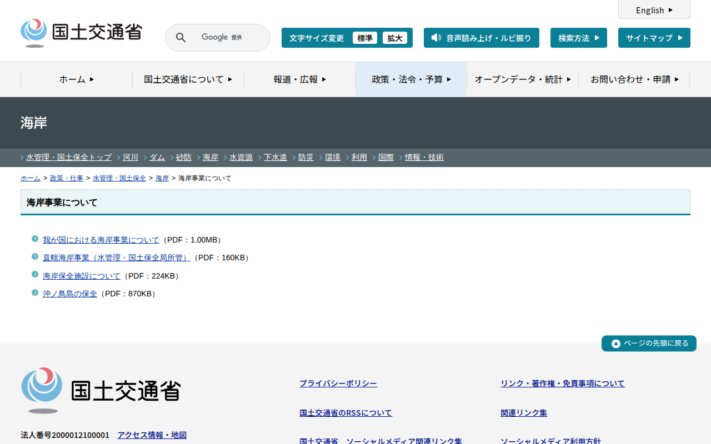Open the プライバシーポリシー footer link

338,383
